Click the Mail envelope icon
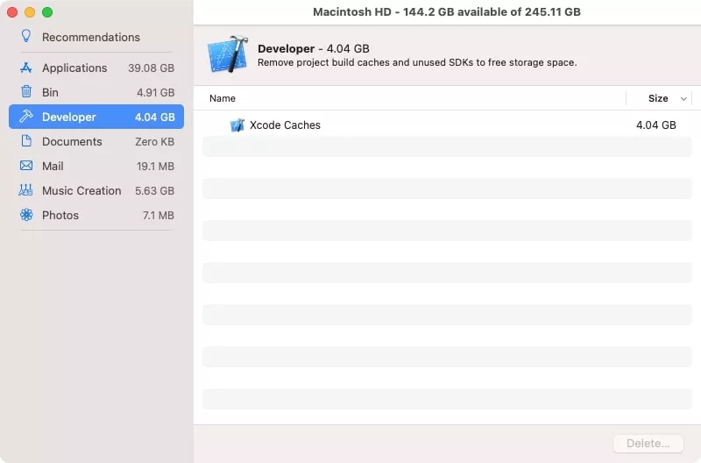701x463 pixels. 26,166
